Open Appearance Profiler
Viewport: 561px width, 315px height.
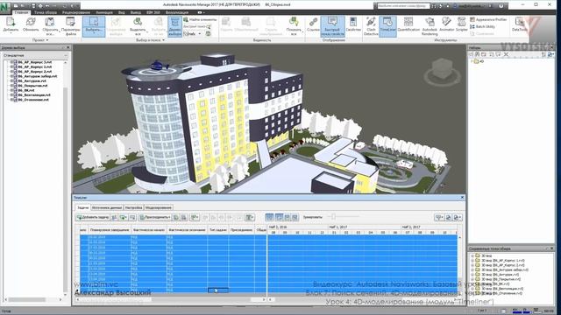pos(488,19)
